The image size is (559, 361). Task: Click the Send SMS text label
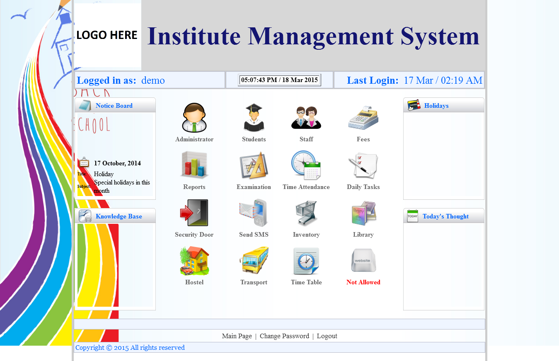click(254, 235)
